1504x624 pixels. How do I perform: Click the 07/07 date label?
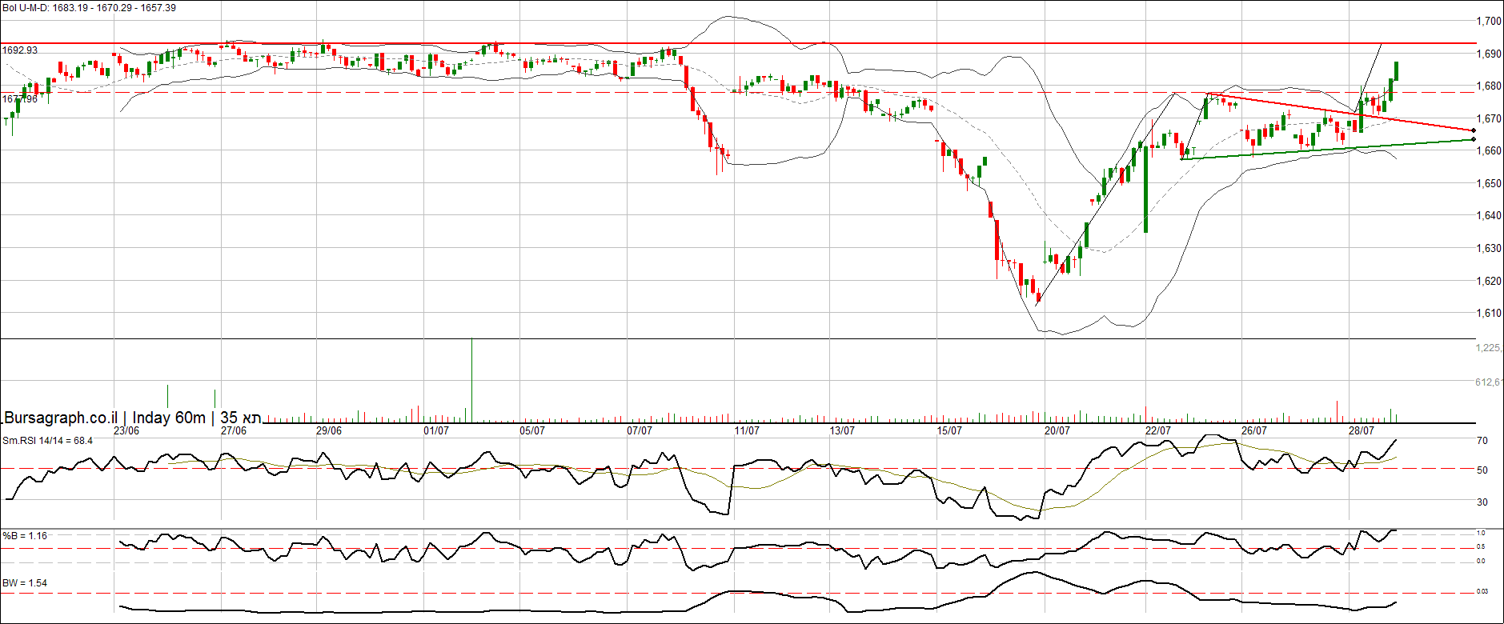(640, 430)
